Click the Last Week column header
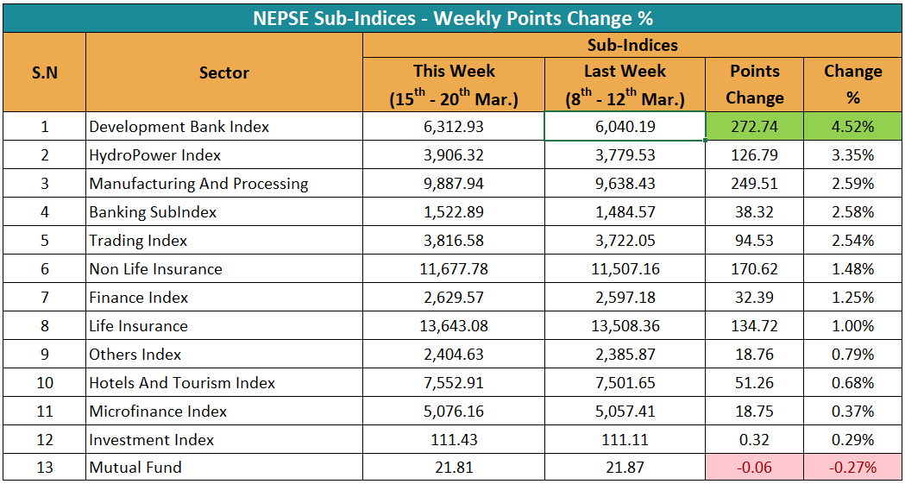The height and width of the screenshot is (484, 905). pyautogui.click(x=625, y=85)
